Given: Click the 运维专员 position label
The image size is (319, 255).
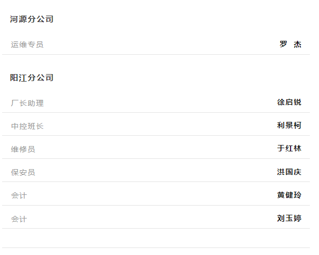Looking at the screenshot, I should coord(27,45).
